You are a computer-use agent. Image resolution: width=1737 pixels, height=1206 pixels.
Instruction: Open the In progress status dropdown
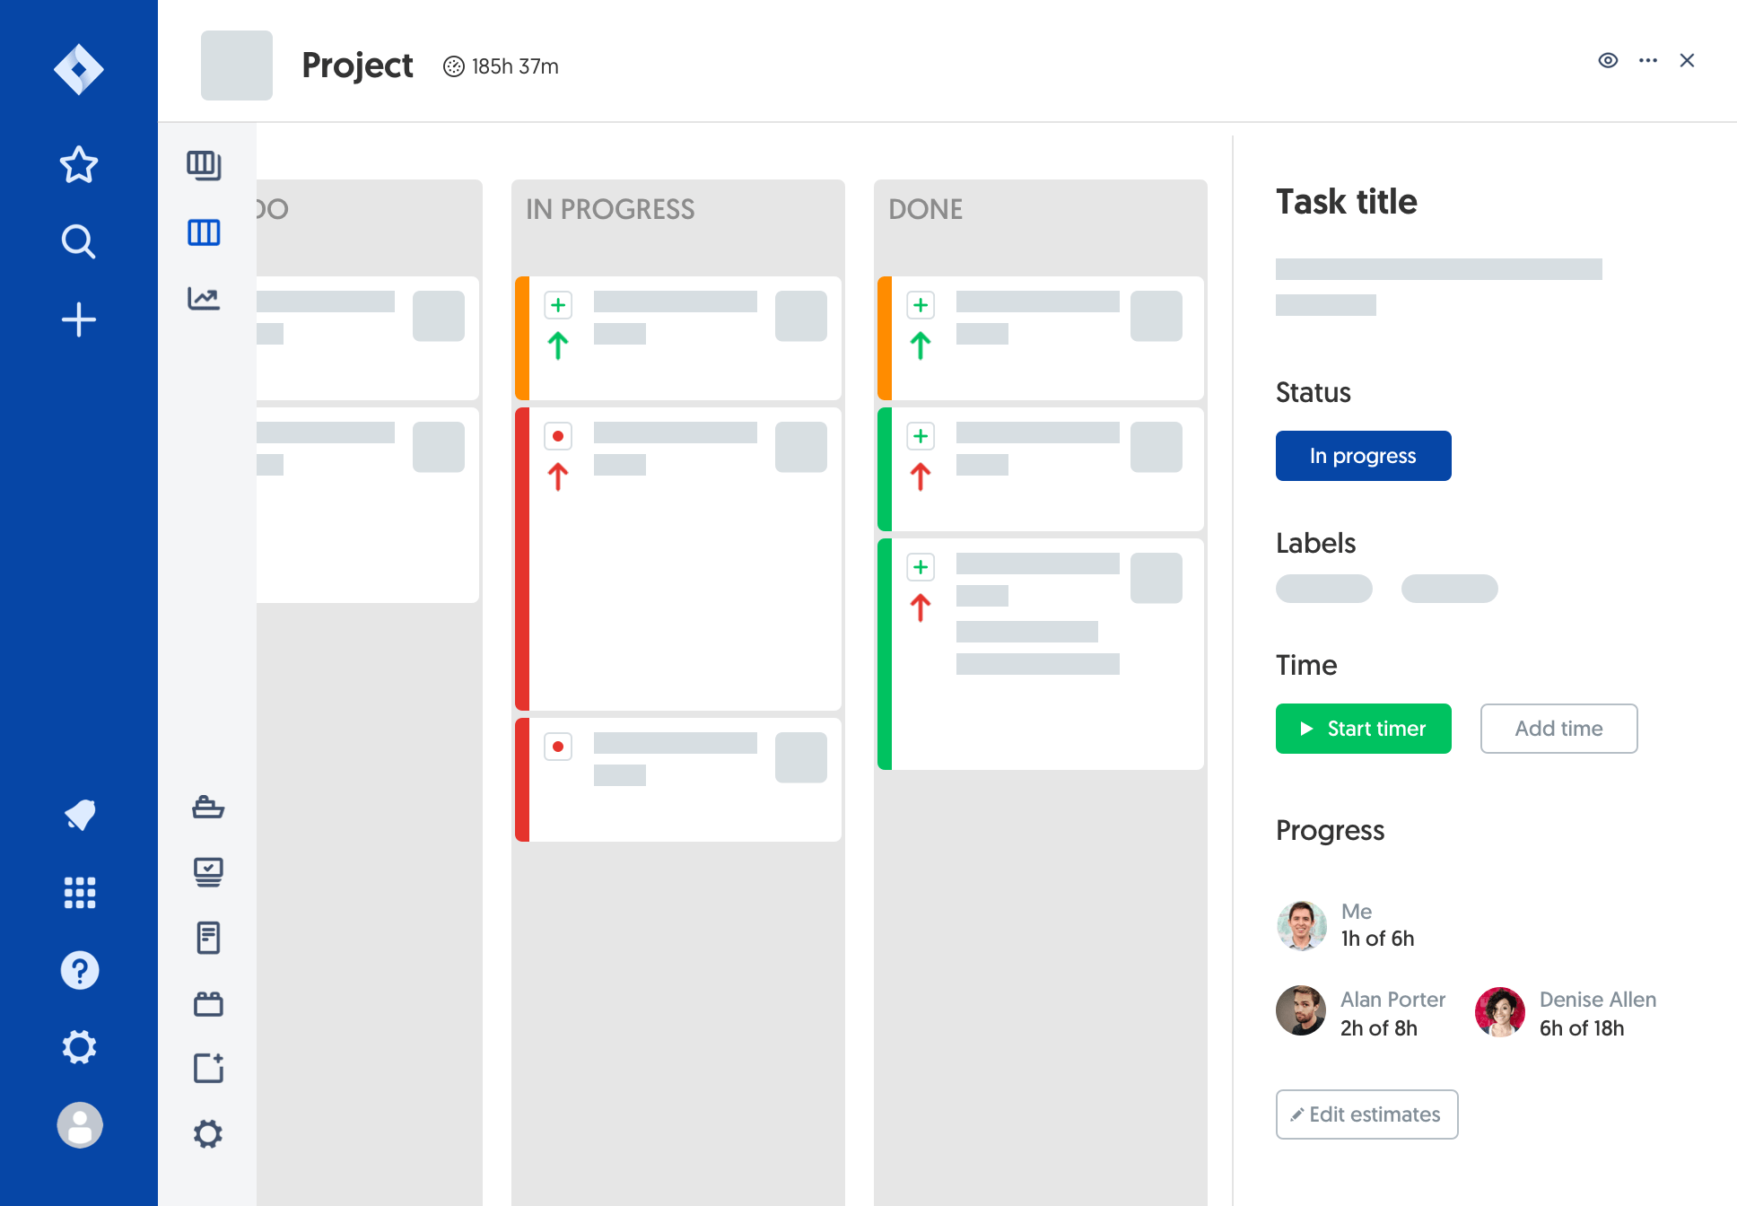click(1363, 456)
